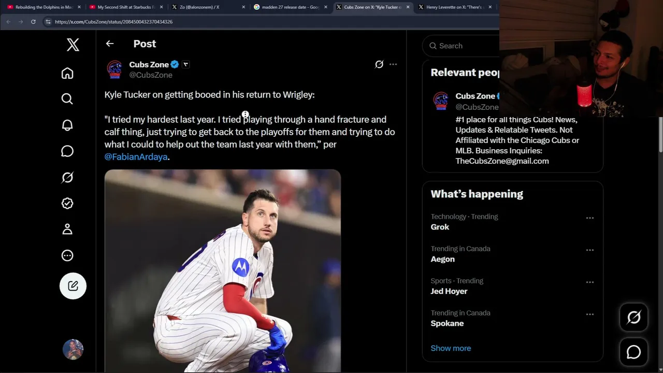This screenshot has width=663, height=373.
Task: Open the Kyle Tucker photo in the post
Action: [x=223, y=270]
